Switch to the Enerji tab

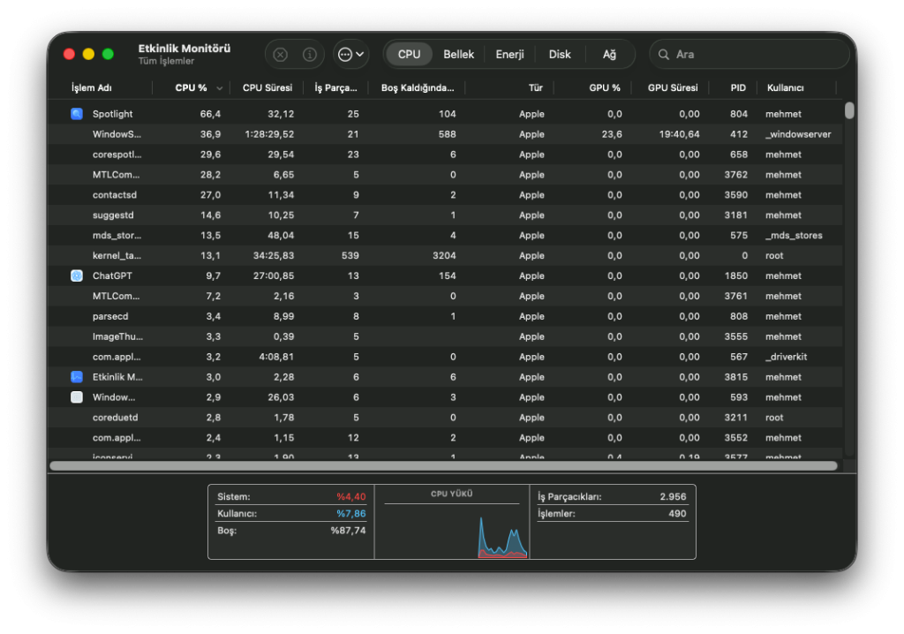(x=509, y=55)
